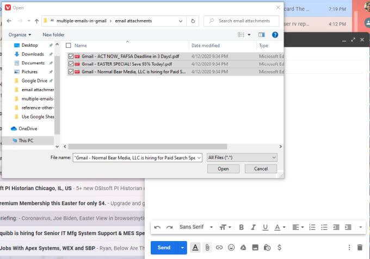Insert a numbered list
370x259 pixels.
(x=312, y=227)
